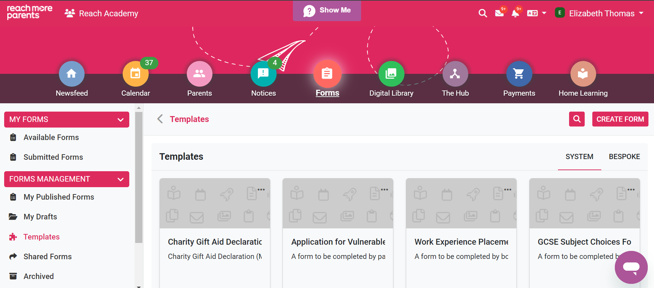The width and height of the screenshot is (654, 288).
Task: Open the language selector dropdown
Action: click(537, 14)
